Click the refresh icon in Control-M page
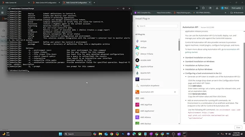The height and width of the screenshot is (137, 245). 4,31
